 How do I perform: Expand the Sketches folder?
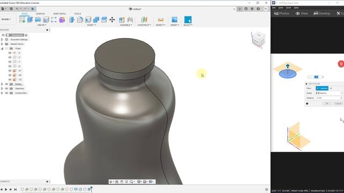point(2,88)
